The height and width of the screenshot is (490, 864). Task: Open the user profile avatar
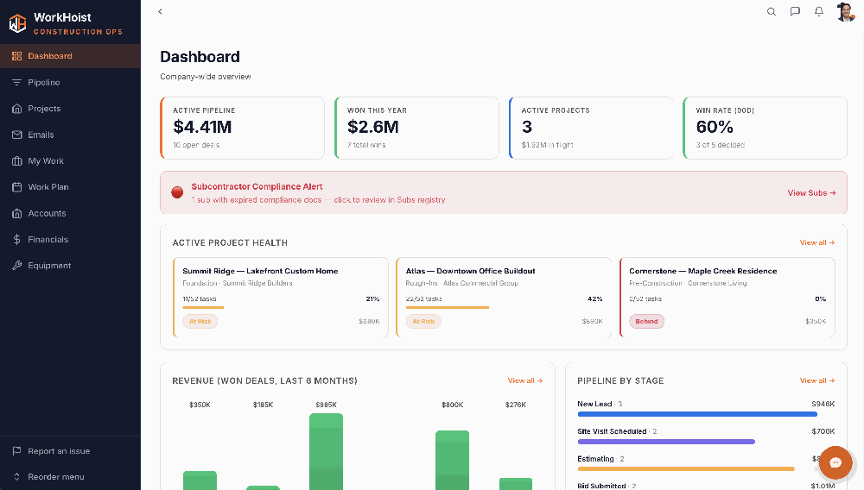coord(845,11)
